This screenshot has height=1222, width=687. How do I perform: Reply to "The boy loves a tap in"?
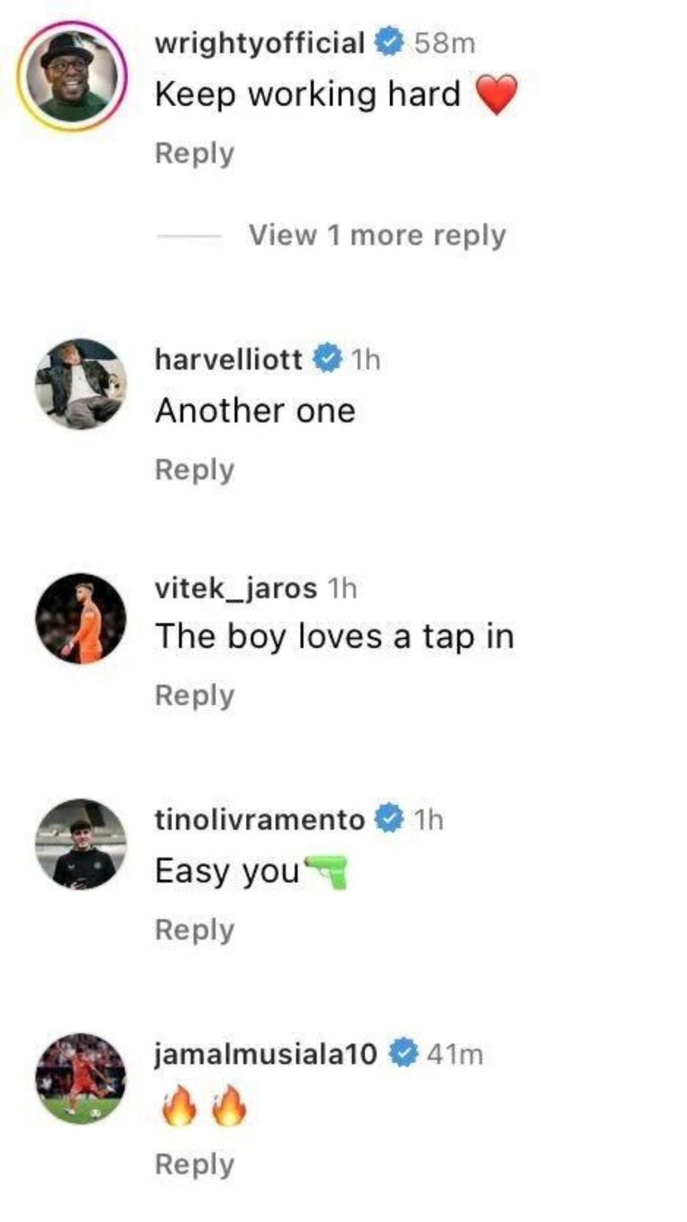click(x=195, y=696)
